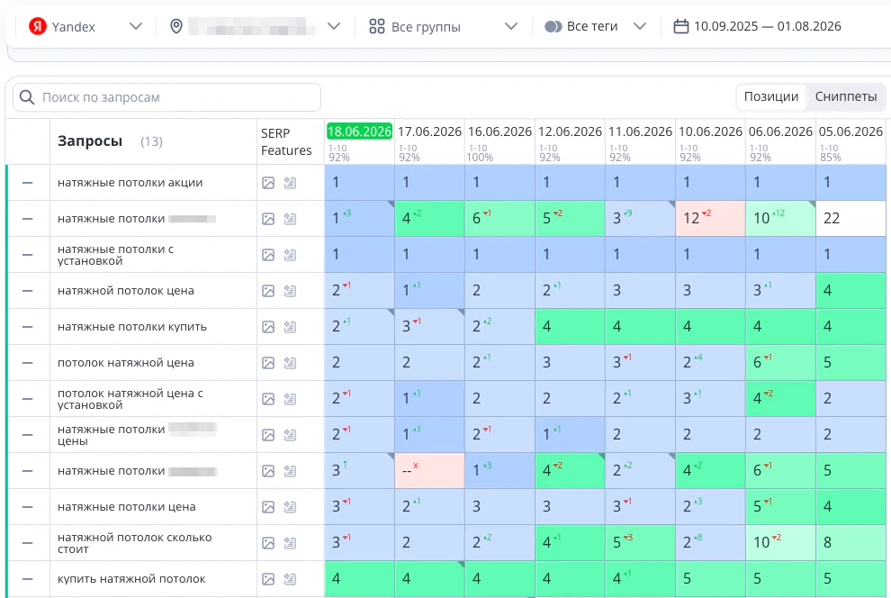This screenshot has height=598, width=891.
Task: Click the highlighted 18.06.2026 date column header
Action: pyautogui.click(x=359, y=131)
